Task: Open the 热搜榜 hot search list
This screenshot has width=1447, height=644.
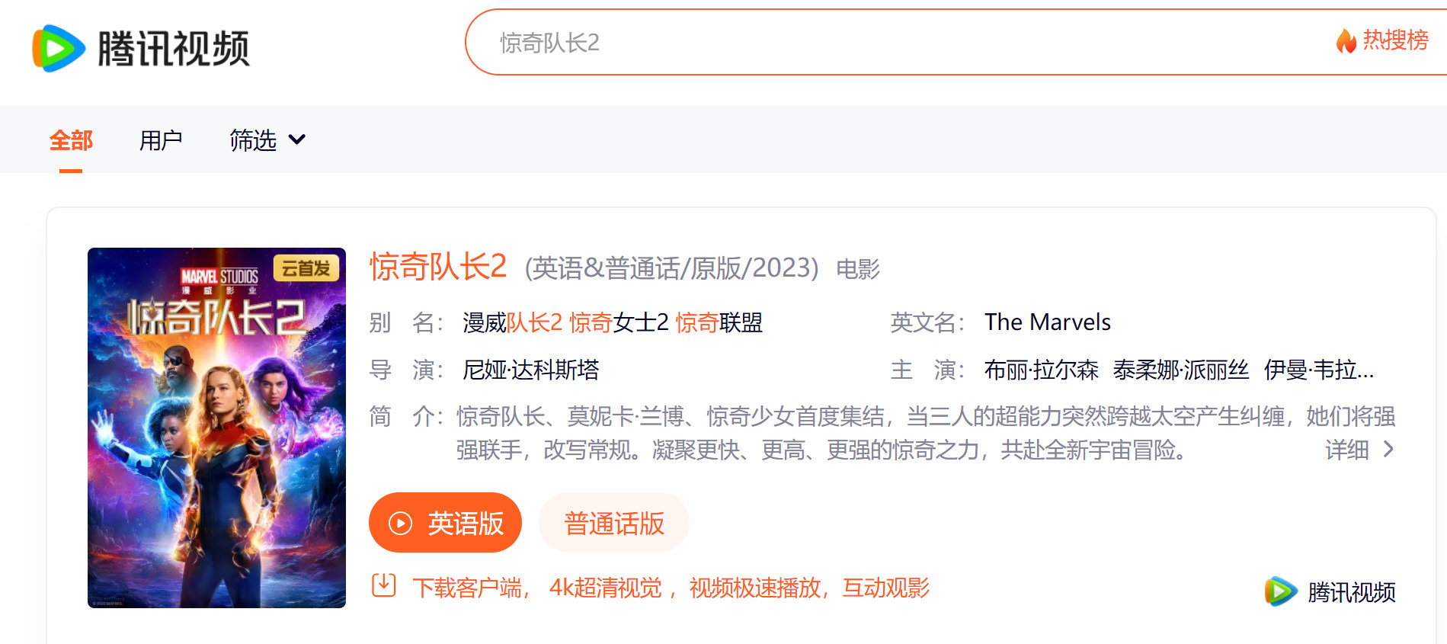Action: [1394, 40]
